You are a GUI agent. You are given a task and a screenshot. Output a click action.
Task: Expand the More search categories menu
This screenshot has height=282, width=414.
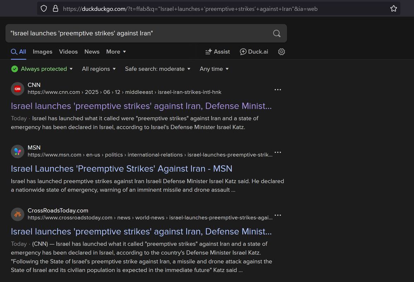pos(116,52)
